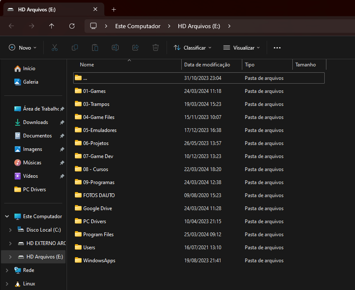This screenshot has width=355, height=290.
Task: Close the HD Arquivos (E:) tab
Action: [95, 9]
